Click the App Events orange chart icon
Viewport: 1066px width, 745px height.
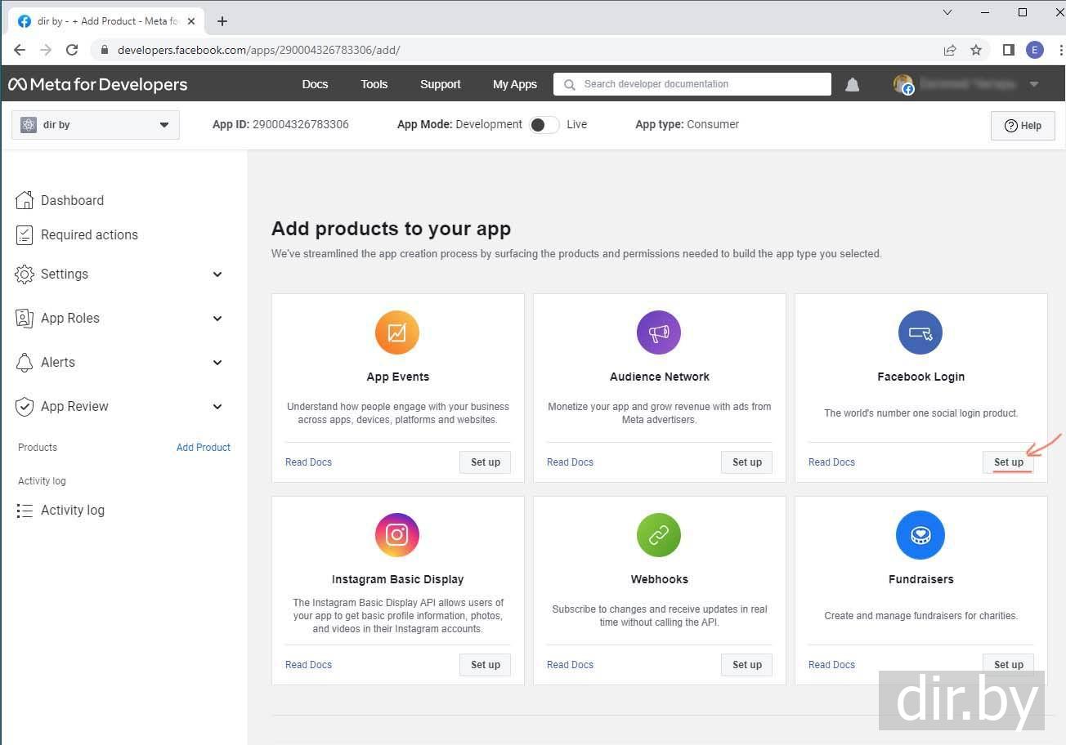pyautogui.click(x=397, y=332)
